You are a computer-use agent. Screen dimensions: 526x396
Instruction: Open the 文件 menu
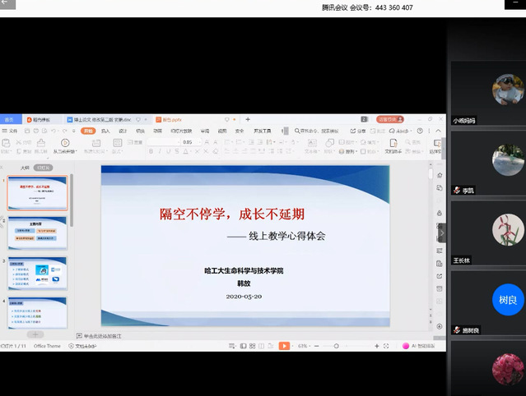click(x=12, y=131)
